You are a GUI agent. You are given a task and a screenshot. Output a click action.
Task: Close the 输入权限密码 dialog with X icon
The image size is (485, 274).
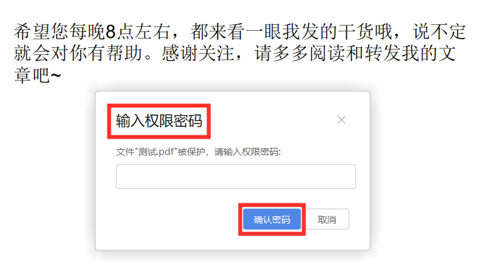341,120
